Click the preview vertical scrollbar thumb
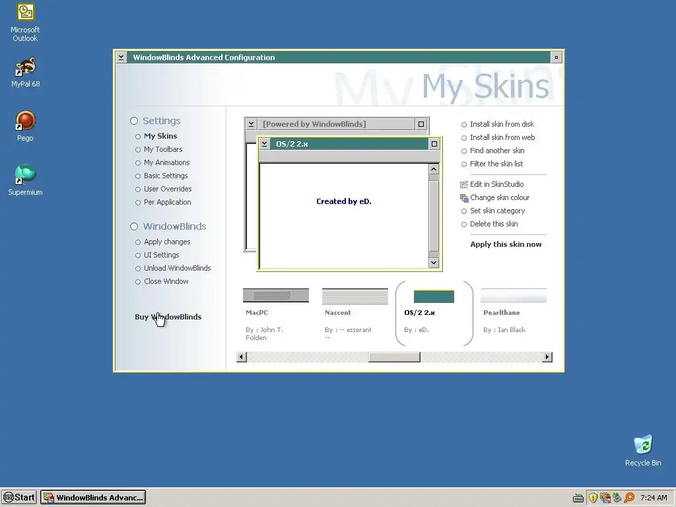The width and height of the screenshot is (676, 507). [x=434, y=216]
